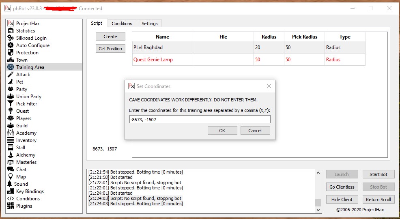Click in the coordinates input field
Image resolution: width=400 pixels, height=219 pixels.
pos(200,120)
